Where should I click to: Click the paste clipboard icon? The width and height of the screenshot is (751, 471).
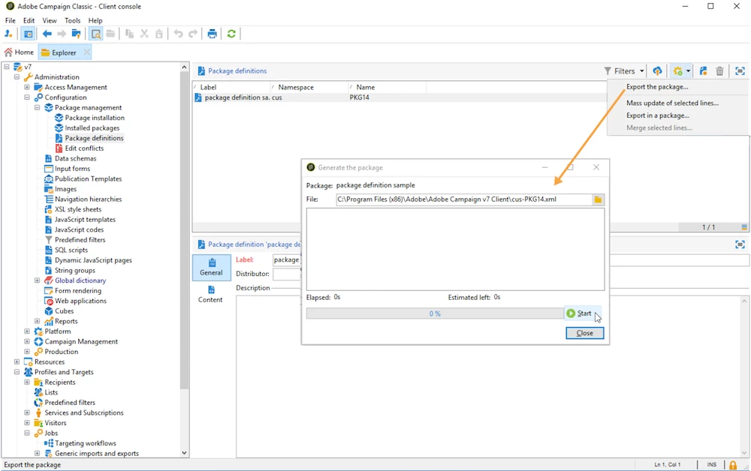click(158, 34)
